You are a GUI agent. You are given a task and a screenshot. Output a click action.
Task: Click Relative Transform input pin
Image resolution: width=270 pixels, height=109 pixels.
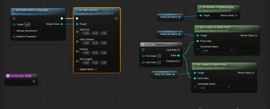click(x=14, y=37)
